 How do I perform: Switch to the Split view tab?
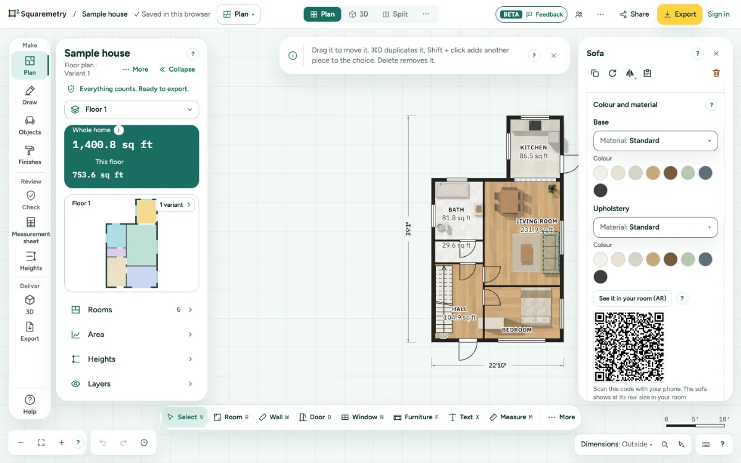tap(395, 14)
